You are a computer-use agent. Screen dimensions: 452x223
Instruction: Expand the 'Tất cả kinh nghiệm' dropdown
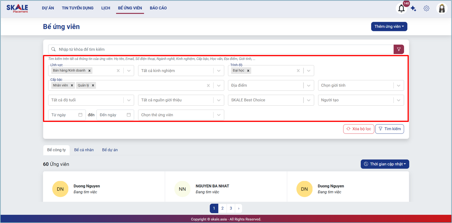pyautogui.click(x=219, y=71)
